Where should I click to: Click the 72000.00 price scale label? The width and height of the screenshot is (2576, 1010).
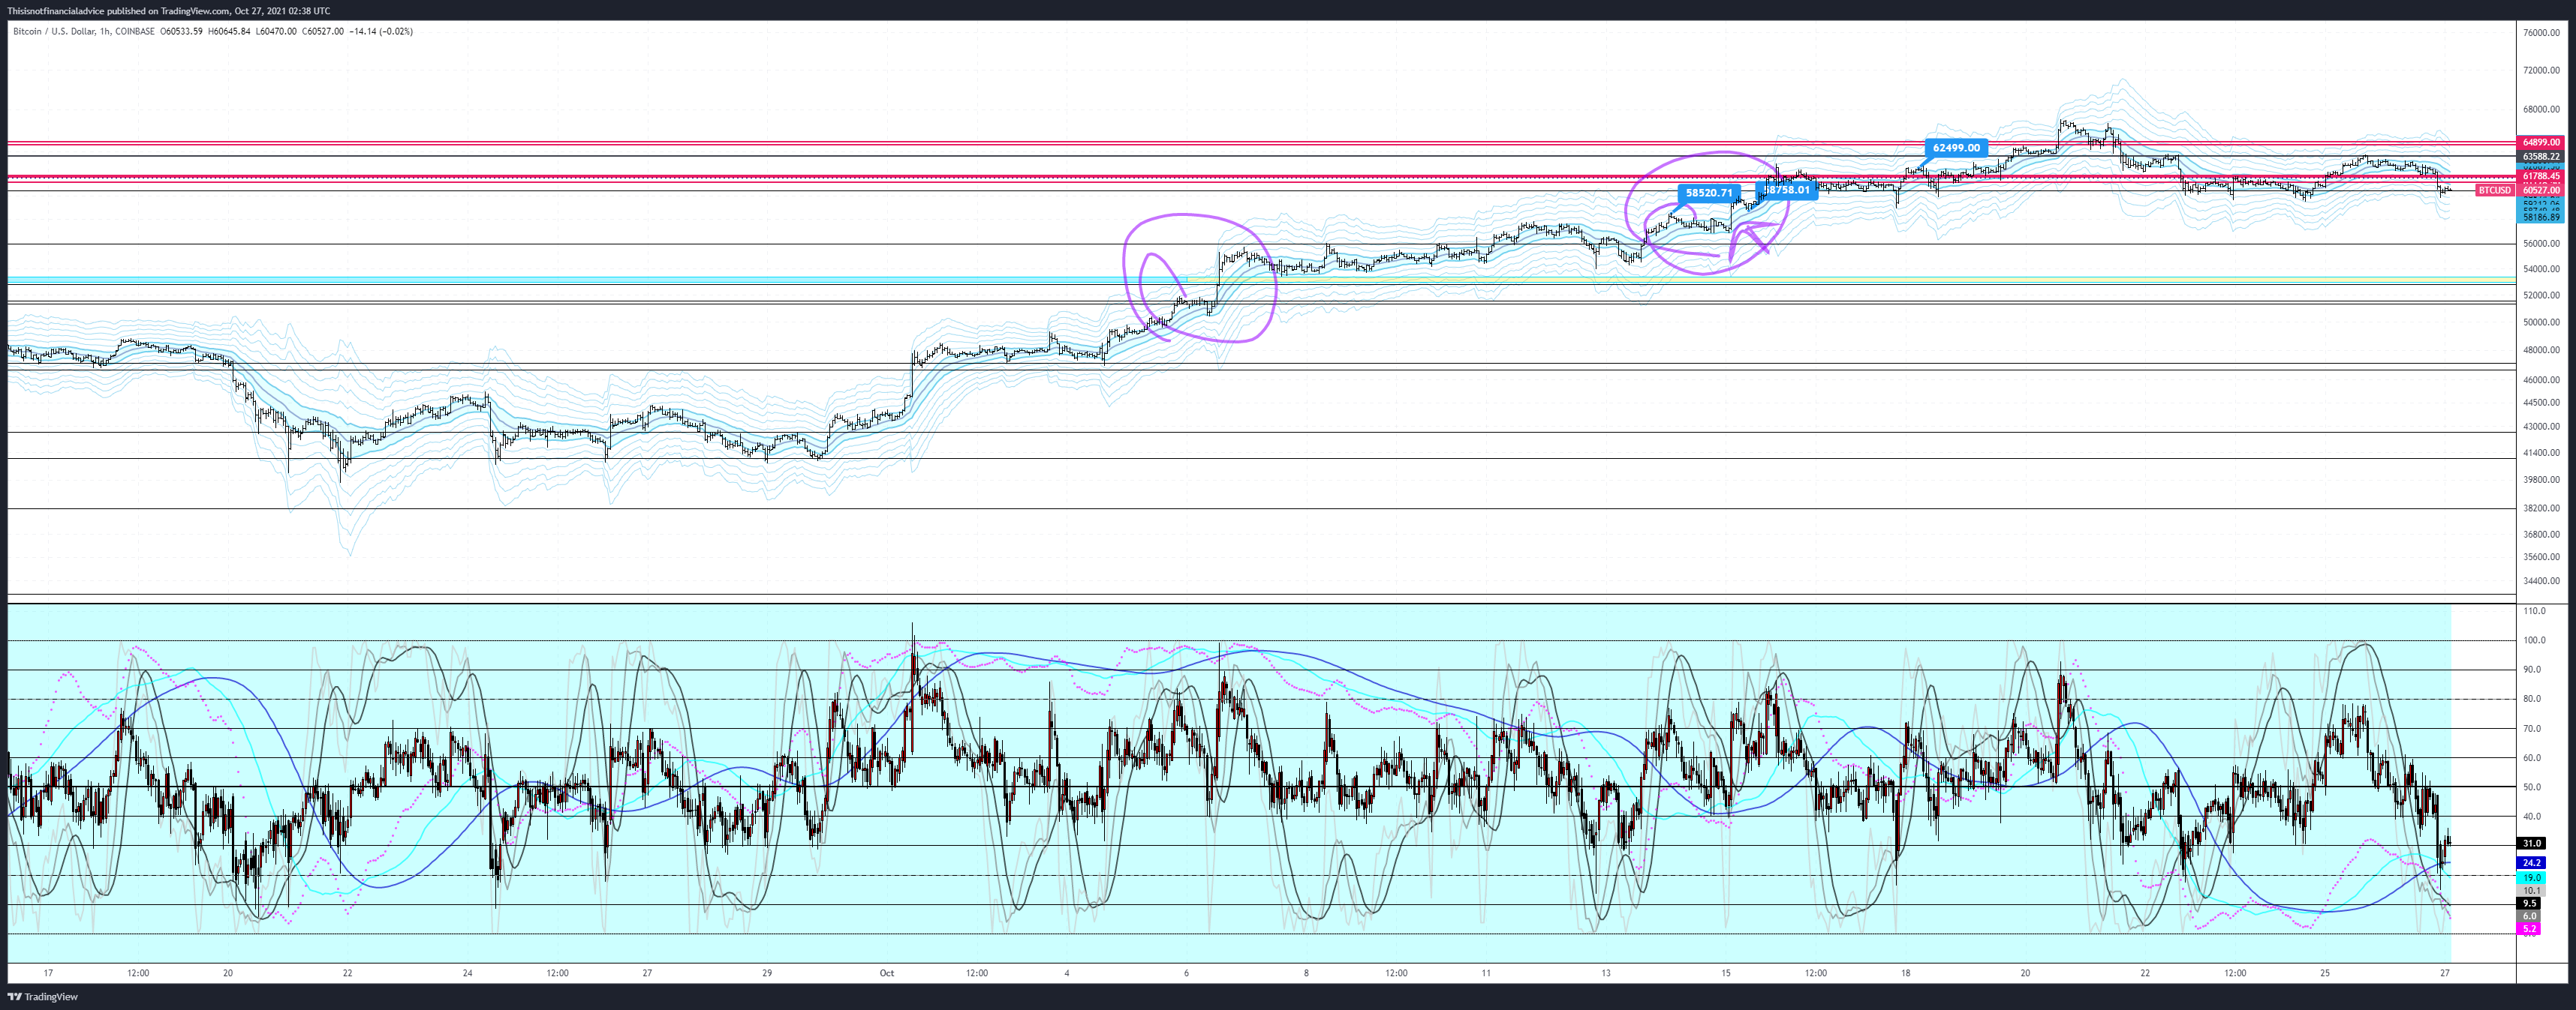pos(2541,71)
